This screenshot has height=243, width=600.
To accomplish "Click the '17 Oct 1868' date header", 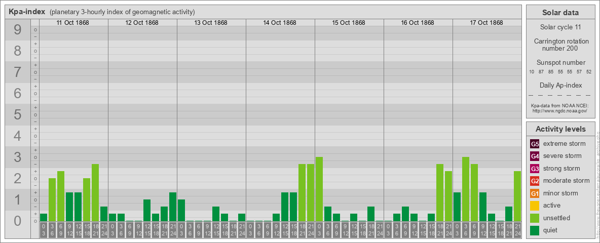I will tap(486, 23).
